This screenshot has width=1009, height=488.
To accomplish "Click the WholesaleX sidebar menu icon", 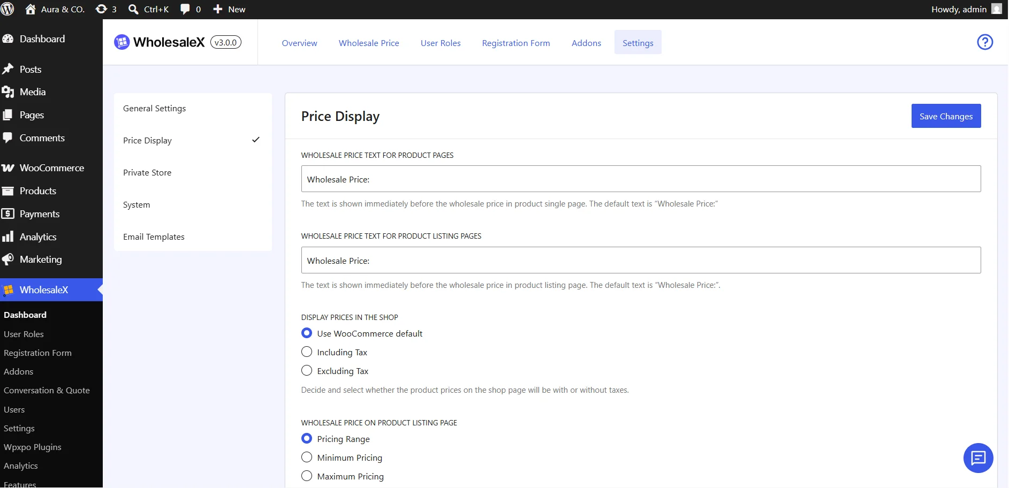I will click(x=8, y=290).
